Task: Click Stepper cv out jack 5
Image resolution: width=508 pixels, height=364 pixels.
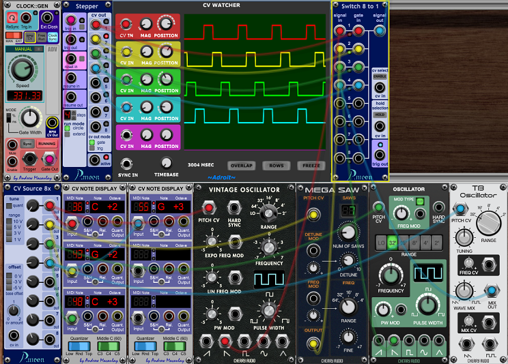Action: click(96, 83)
